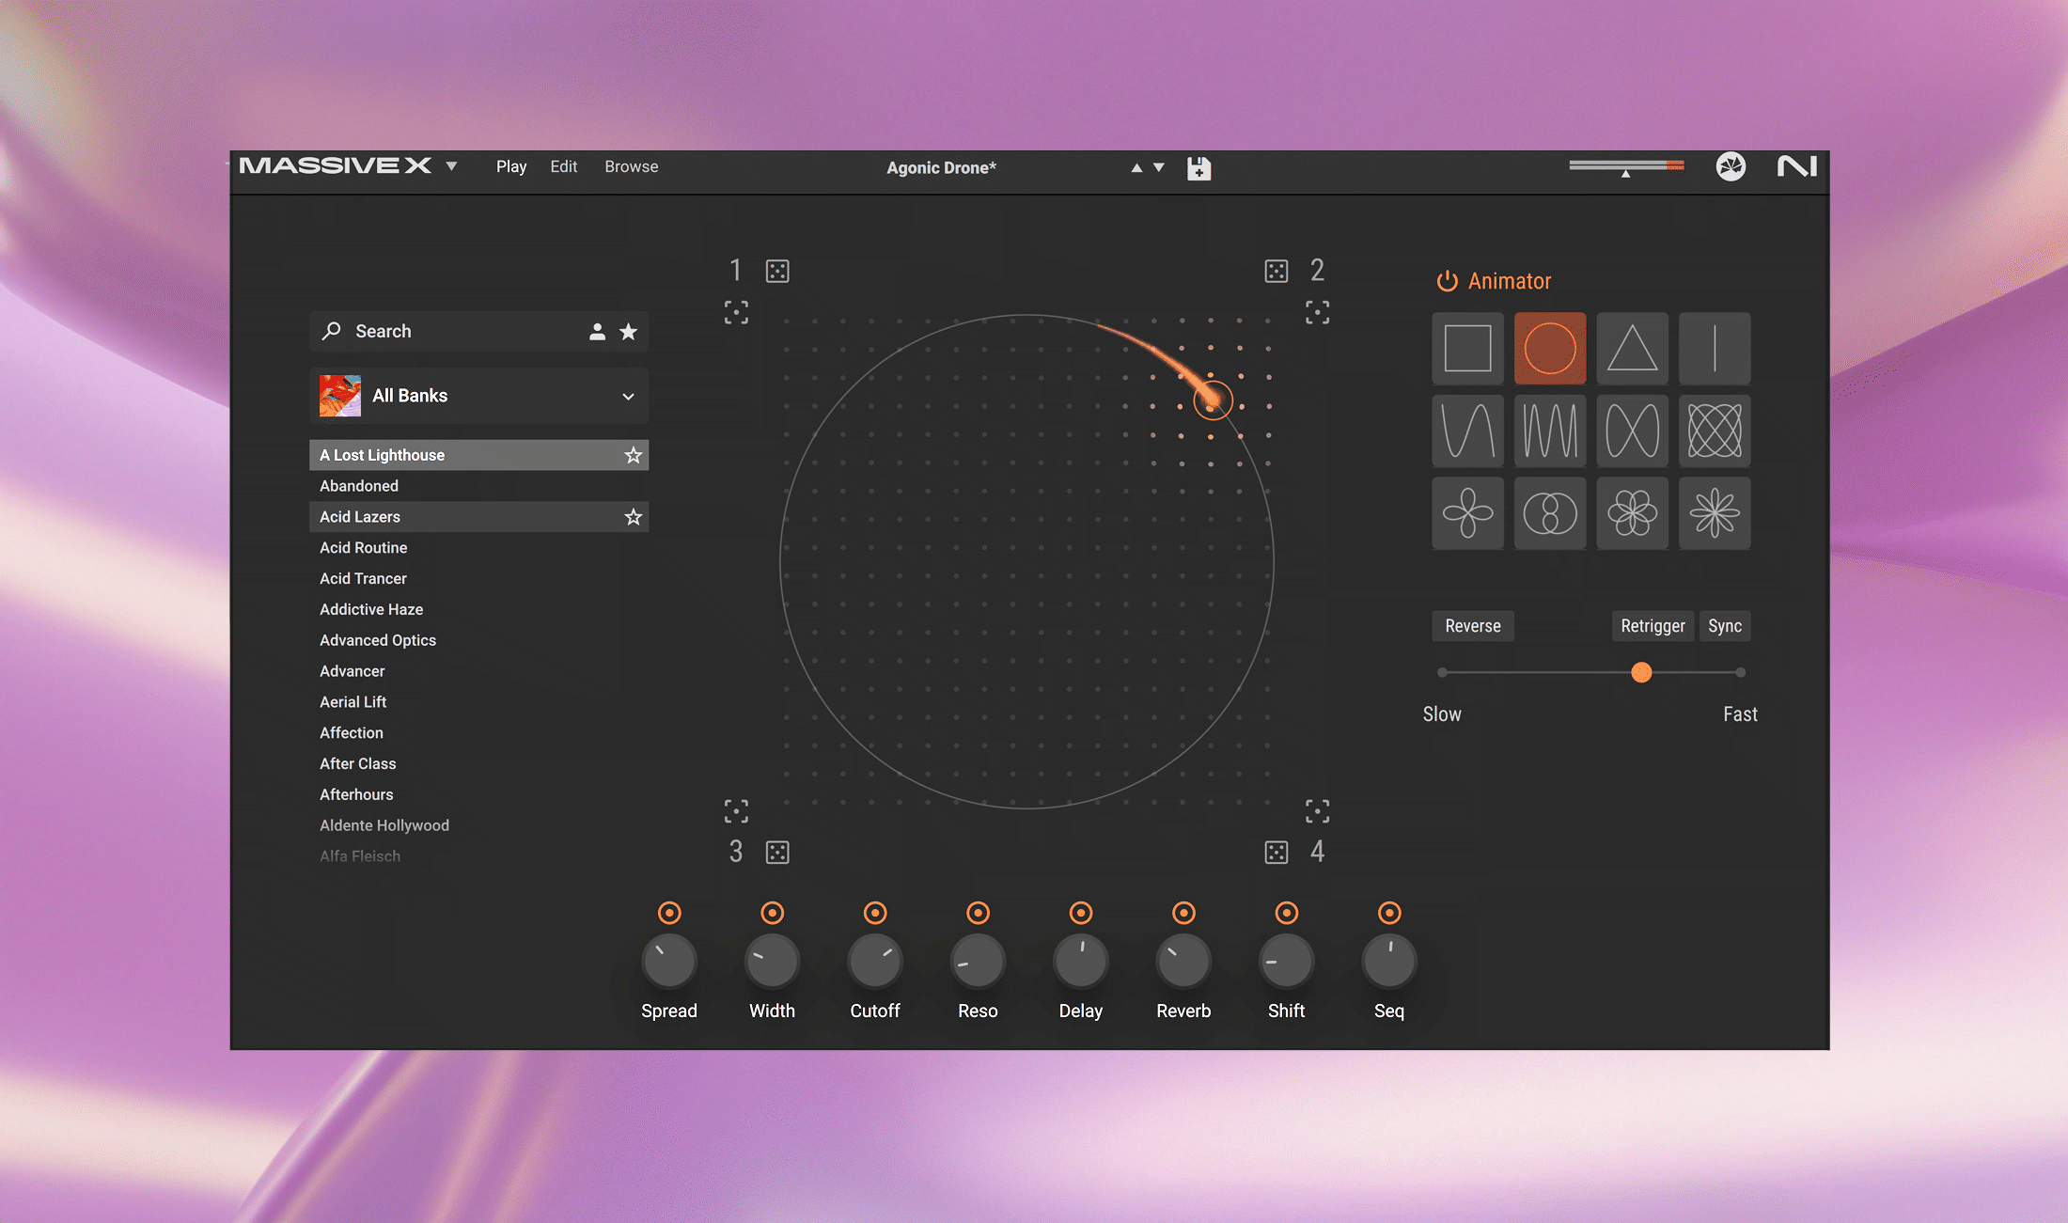
Task: Open the Massive X logo dropdown arrow
Action: 452,166
